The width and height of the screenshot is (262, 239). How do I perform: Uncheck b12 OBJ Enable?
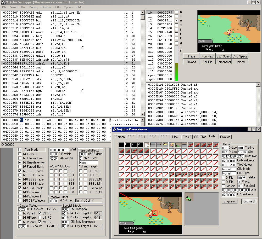(x=20, y=188)
